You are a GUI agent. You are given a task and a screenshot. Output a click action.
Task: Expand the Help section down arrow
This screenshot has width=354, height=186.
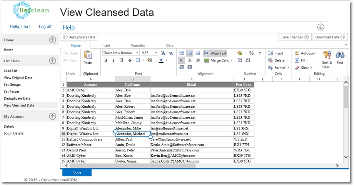pyautogui.click(x=321, y=27)
